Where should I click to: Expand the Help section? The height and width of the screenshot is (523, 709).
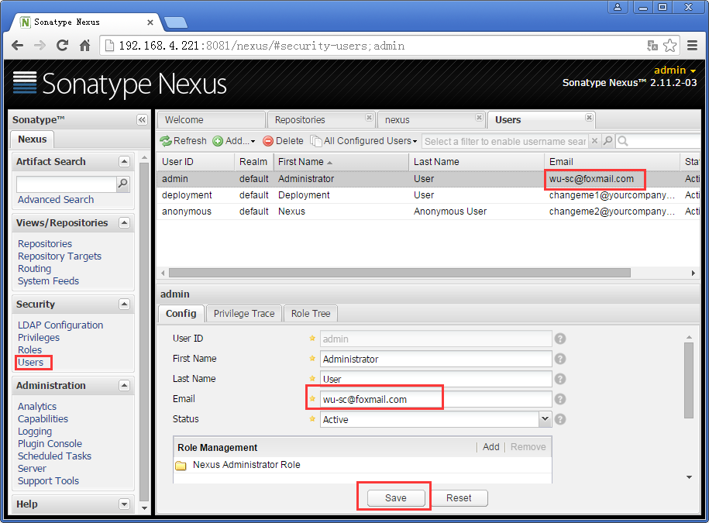pyautogui.click(x=124, y=504)
